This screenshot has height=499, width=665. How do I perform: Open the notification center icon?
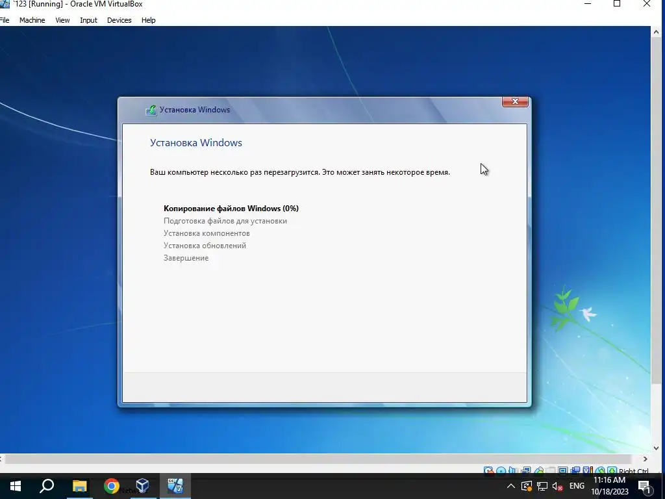pos(645,486)
